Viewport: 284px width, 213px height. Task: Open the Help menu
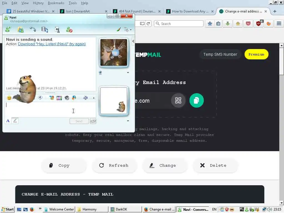coord(85,3)
